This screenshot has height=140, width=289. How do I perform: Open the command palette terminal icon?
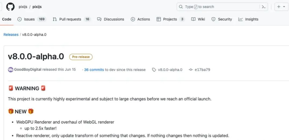pyautogui.click(x=264, y=7)
